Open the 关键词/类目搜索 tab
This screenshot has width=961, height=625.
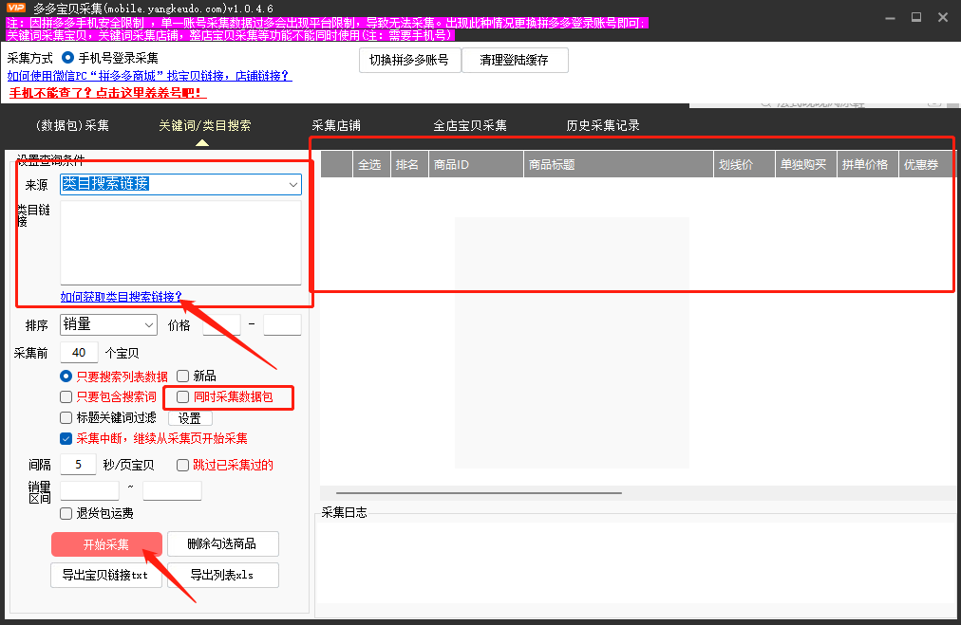pyautogui.click(x=205, y=125)
